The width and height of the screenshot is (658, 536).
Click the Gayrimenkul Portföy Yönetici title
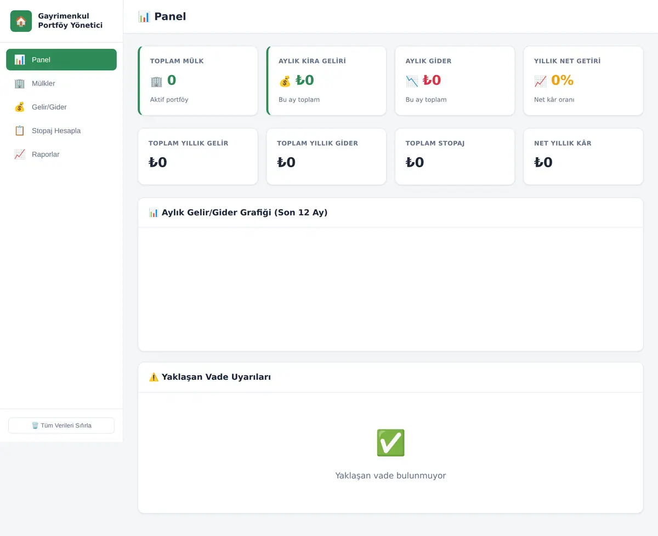[70, 21]
